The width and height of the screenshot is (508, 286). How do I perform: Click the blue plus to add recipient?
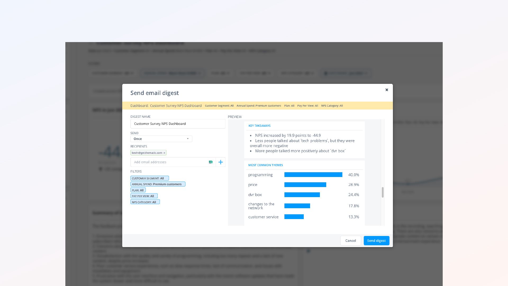[x=220, y=162]
